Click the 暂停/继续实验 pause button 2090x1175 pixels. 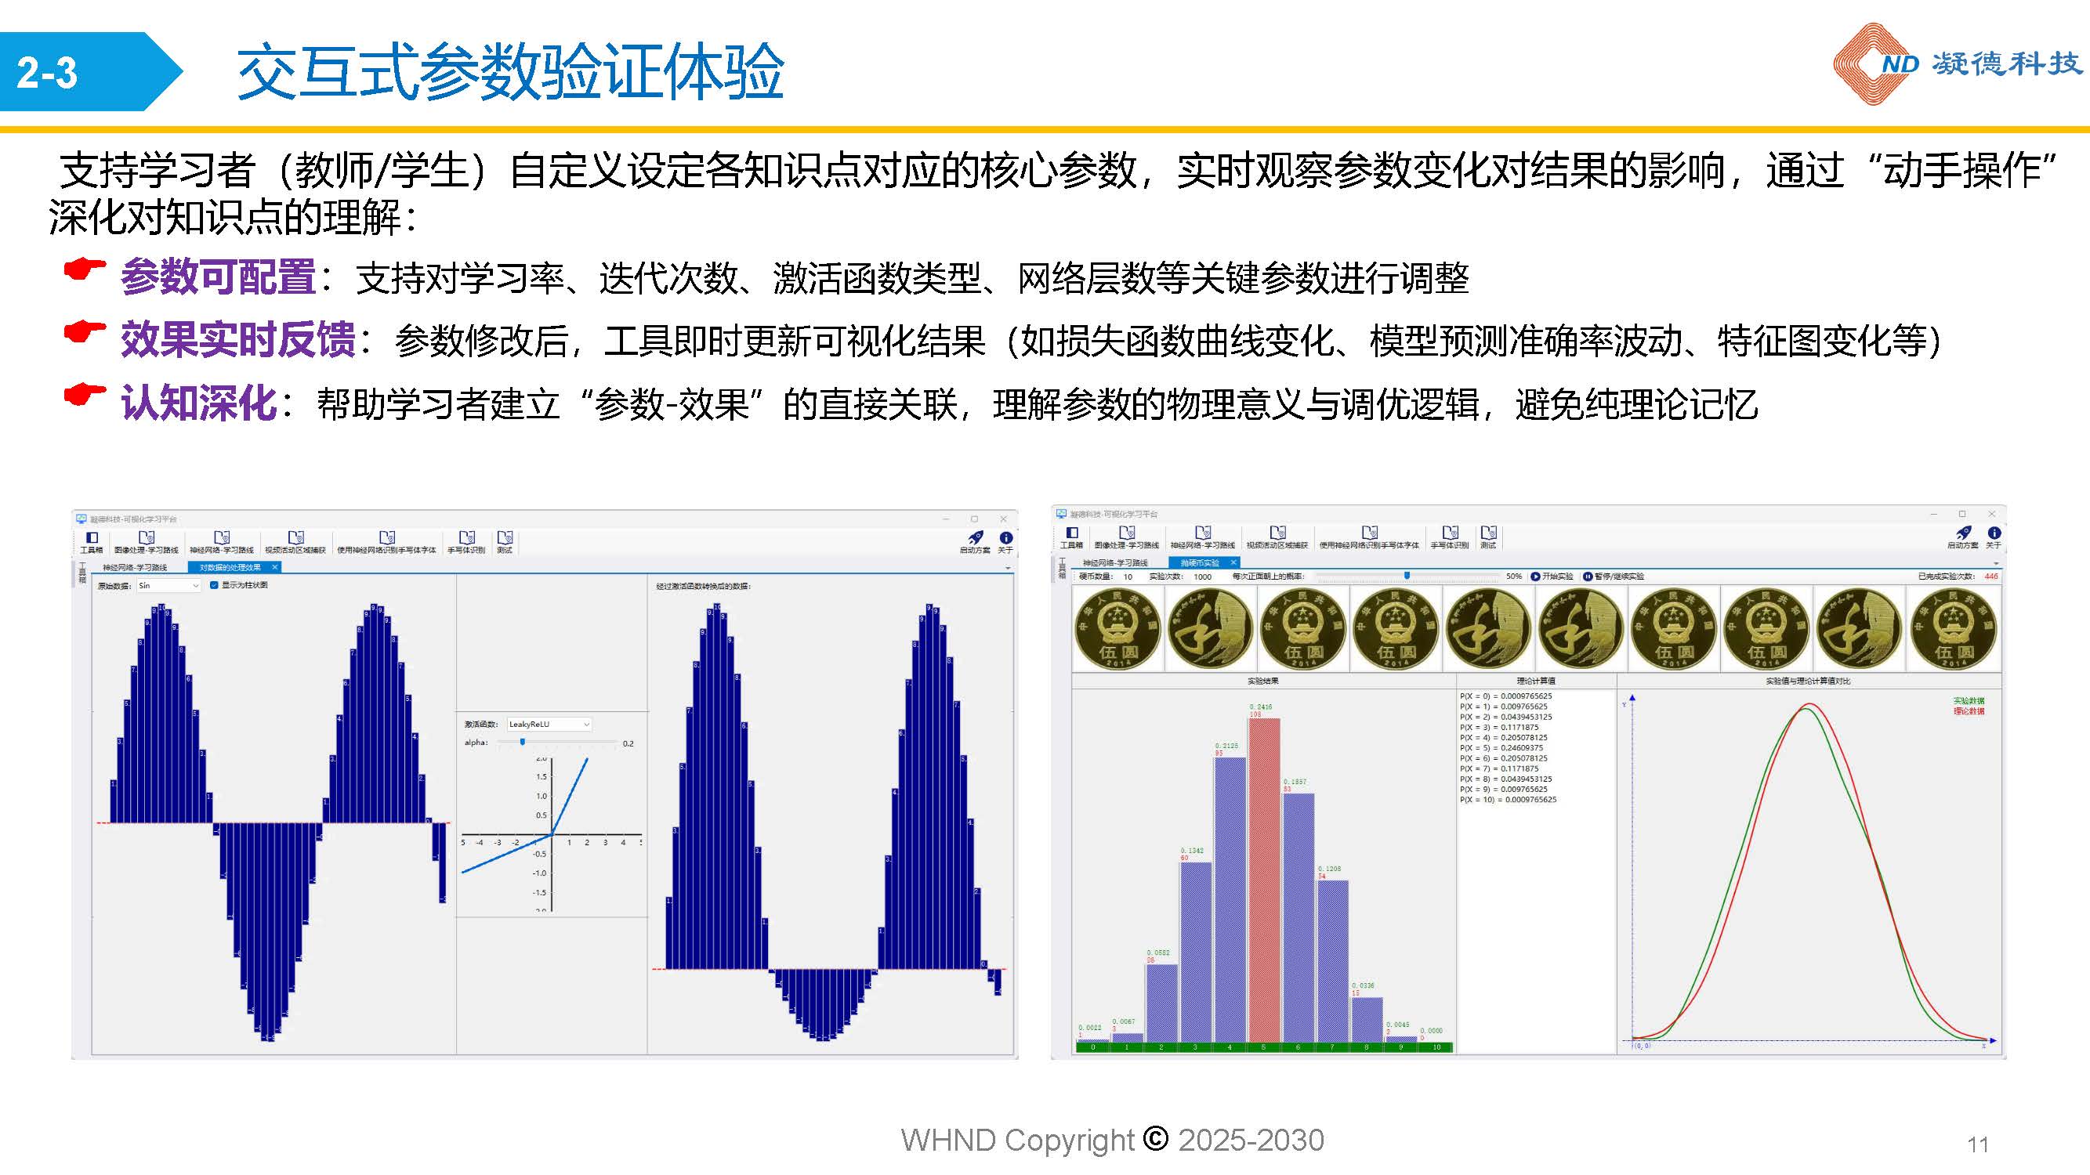pyautogui.click(x=1613, y=577)
